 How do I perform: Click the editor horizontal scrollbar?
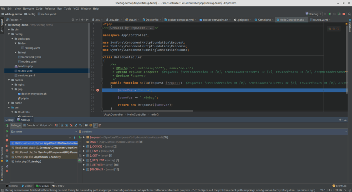[148, 111]
